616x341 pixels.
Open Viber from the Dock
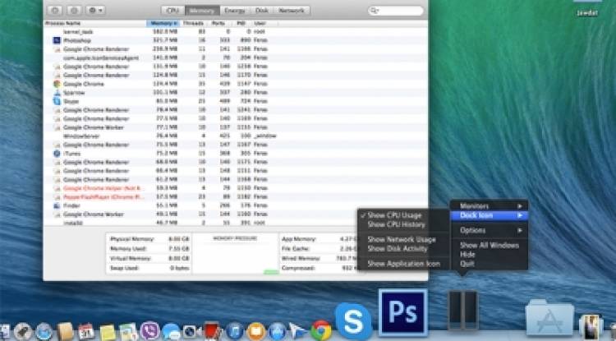pos(149,331)
